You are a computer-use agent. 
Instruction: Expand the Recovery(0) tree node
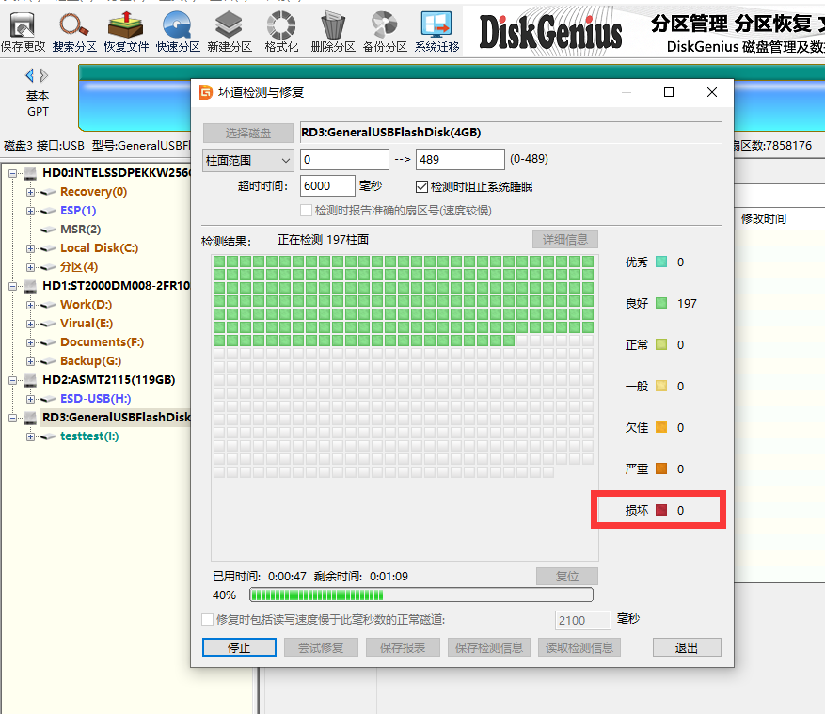click(x=30, y=192)
